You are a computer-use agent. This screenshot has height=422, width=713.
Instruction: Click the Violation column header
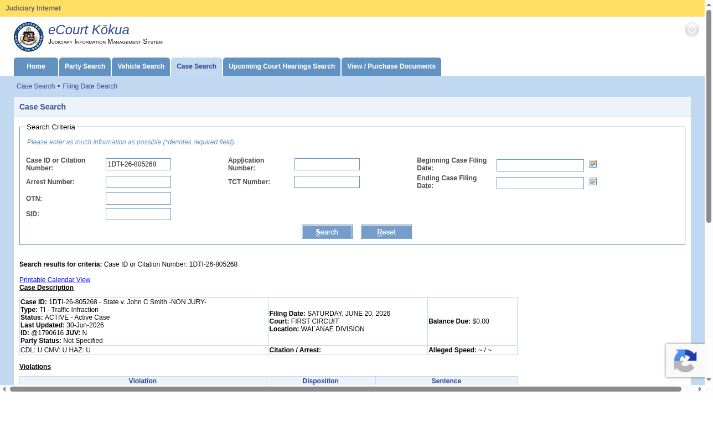[x=143, y=381]
